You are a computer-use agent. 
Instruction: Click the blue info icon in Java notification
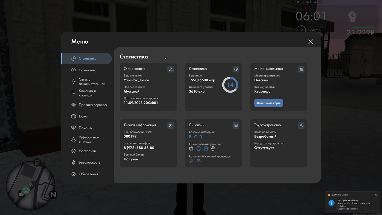(331, 203)
